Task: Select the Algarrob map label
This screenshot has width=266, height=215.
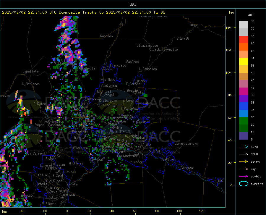Action: tap(52, 187)
